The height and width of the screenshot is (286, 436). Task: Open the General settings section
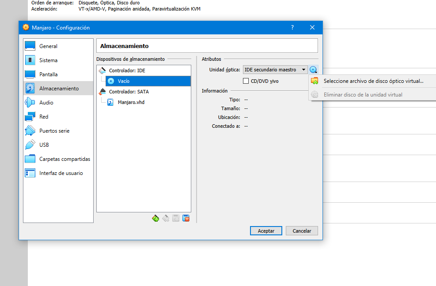(58, 46)
